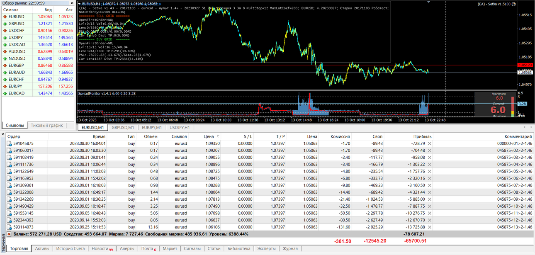Open the Журнал tab
This screenshot has width=535, height=255.
[290, 249]
